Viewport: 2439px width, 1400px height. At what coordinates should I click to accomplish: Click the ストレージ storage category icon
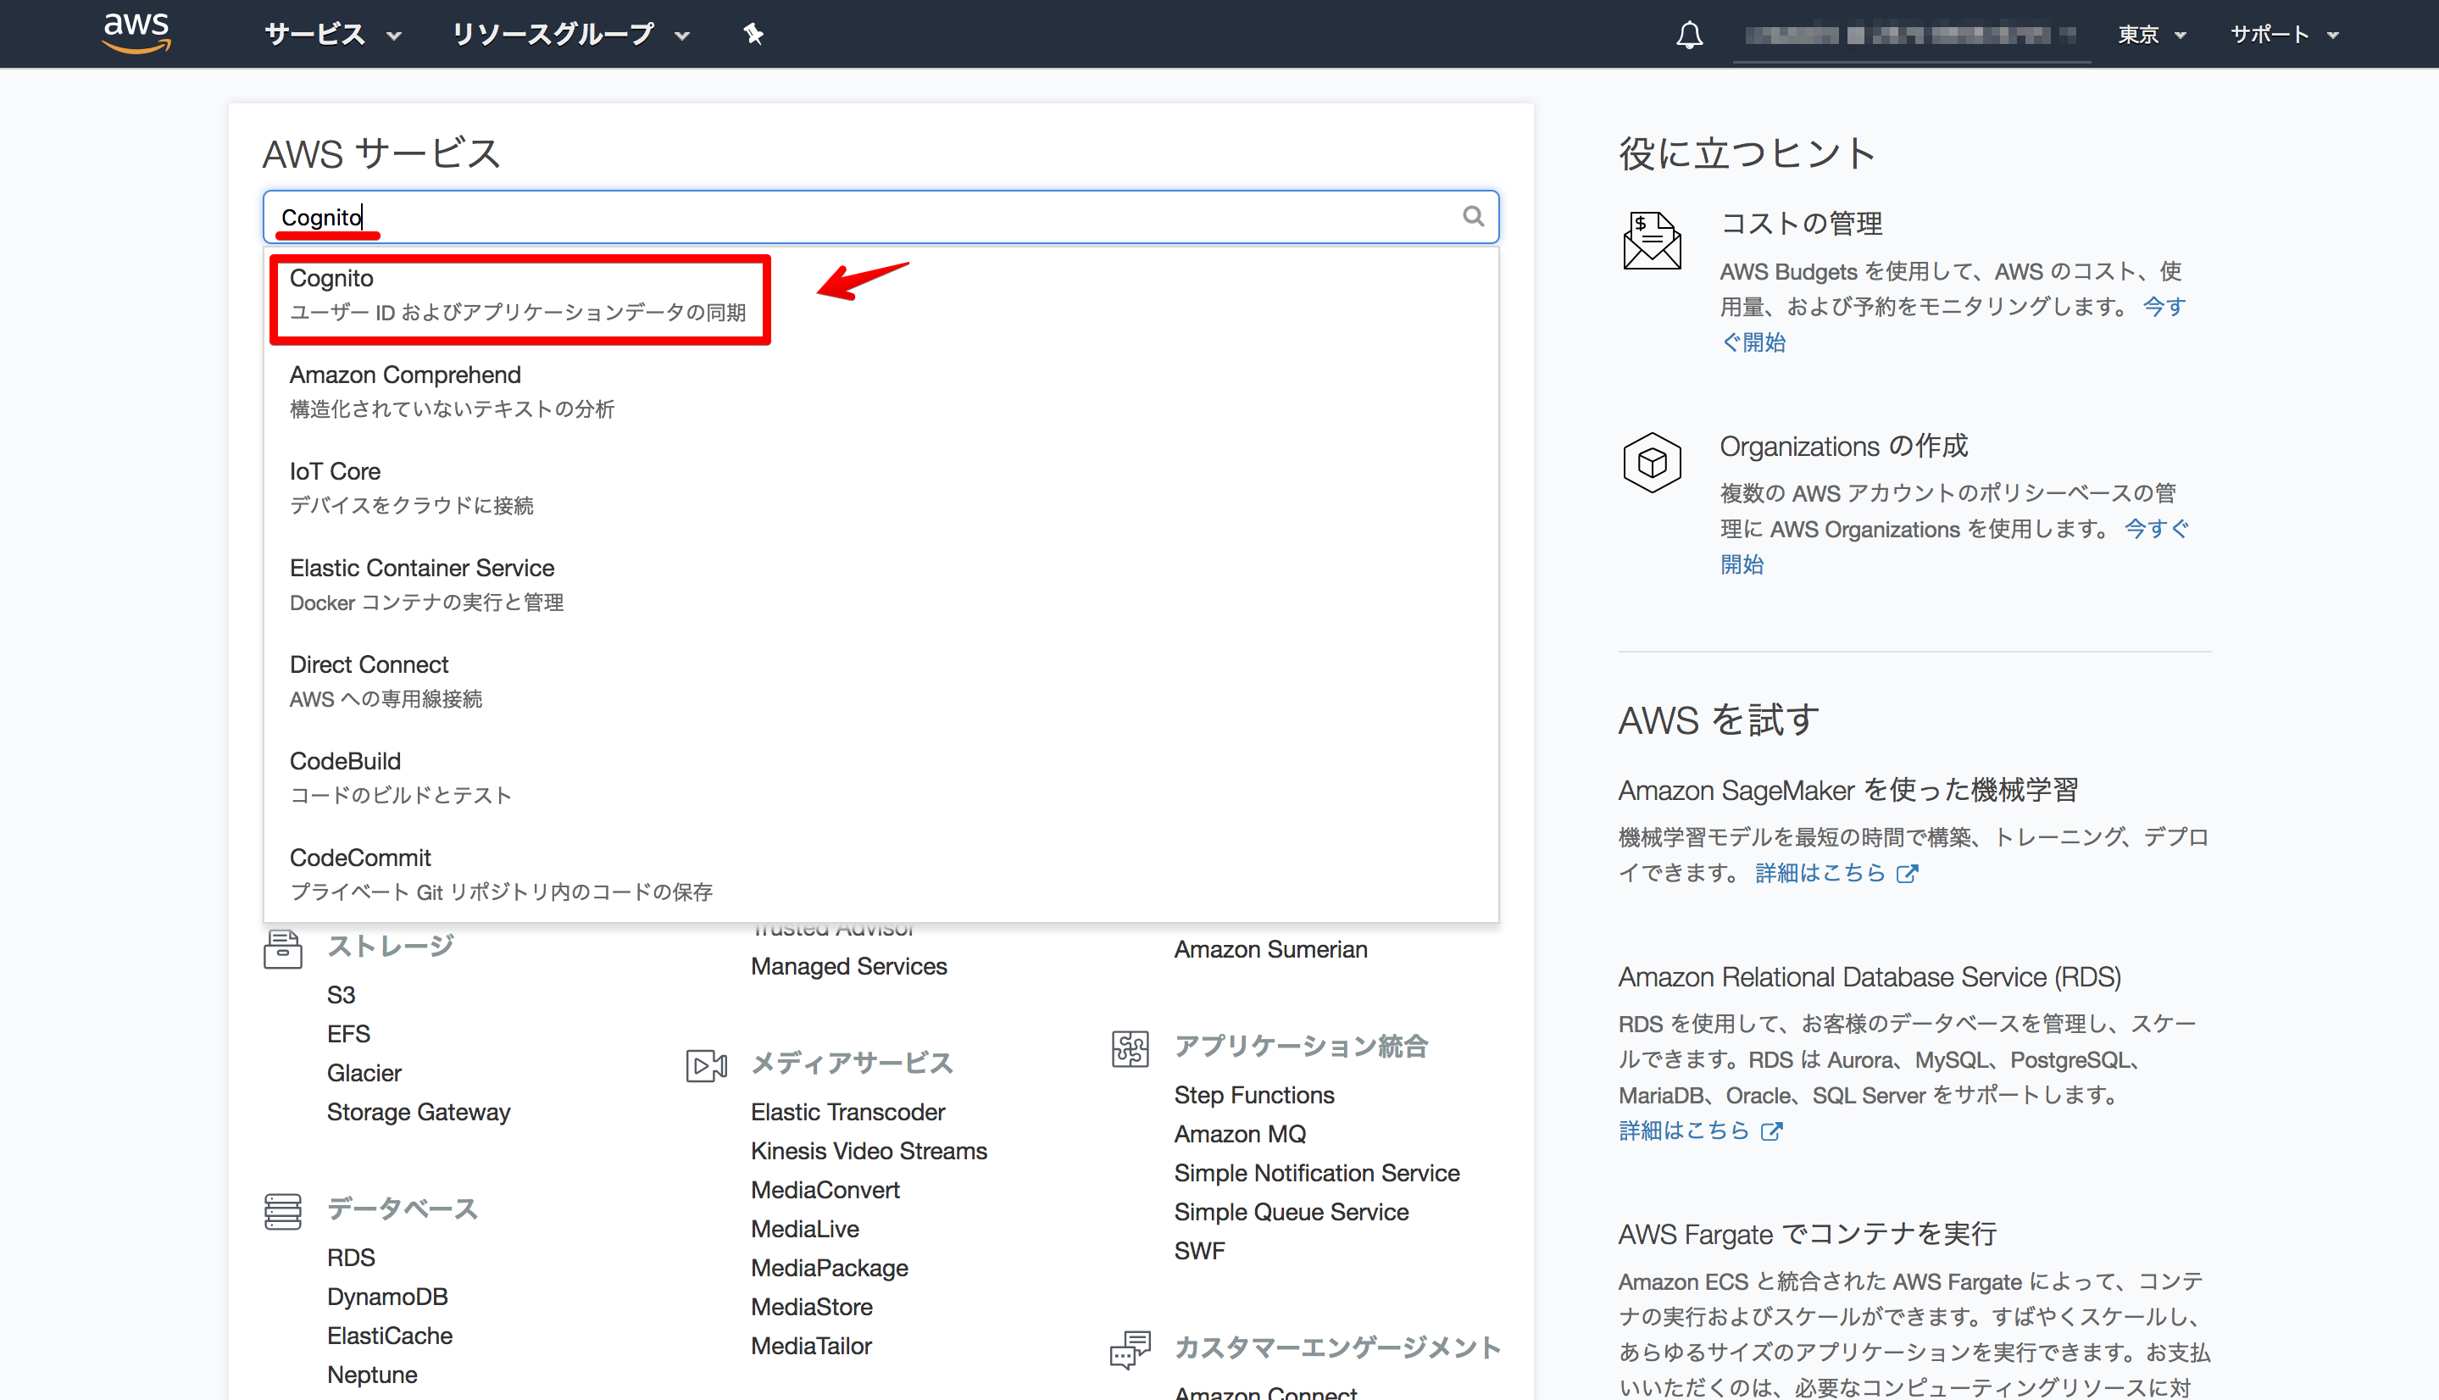[x=283, y=949]
